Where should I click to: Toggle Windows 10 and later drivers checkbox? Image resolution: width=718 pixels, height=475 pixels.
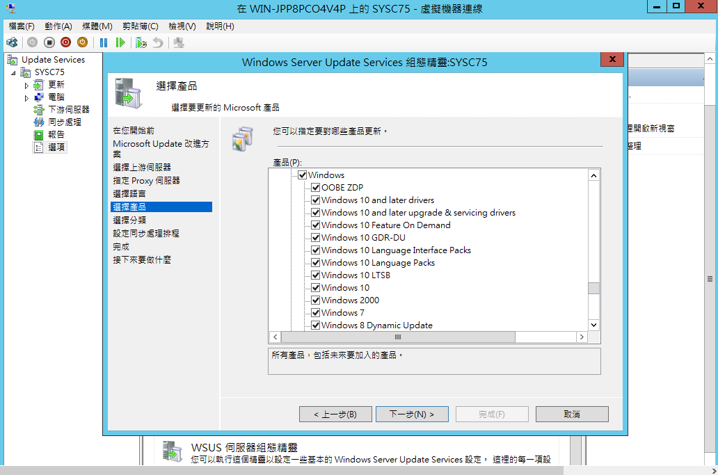315,200
